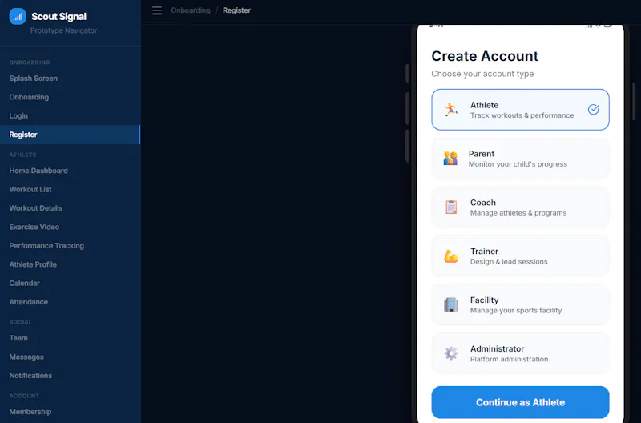Select the Administrator account type card

point(520,353)
